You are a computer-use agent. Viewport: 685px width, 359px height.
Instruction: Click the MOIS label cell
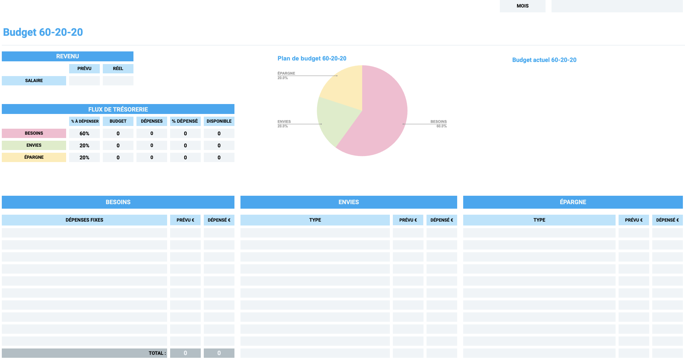pyautogui.click(x=522, y=6)
